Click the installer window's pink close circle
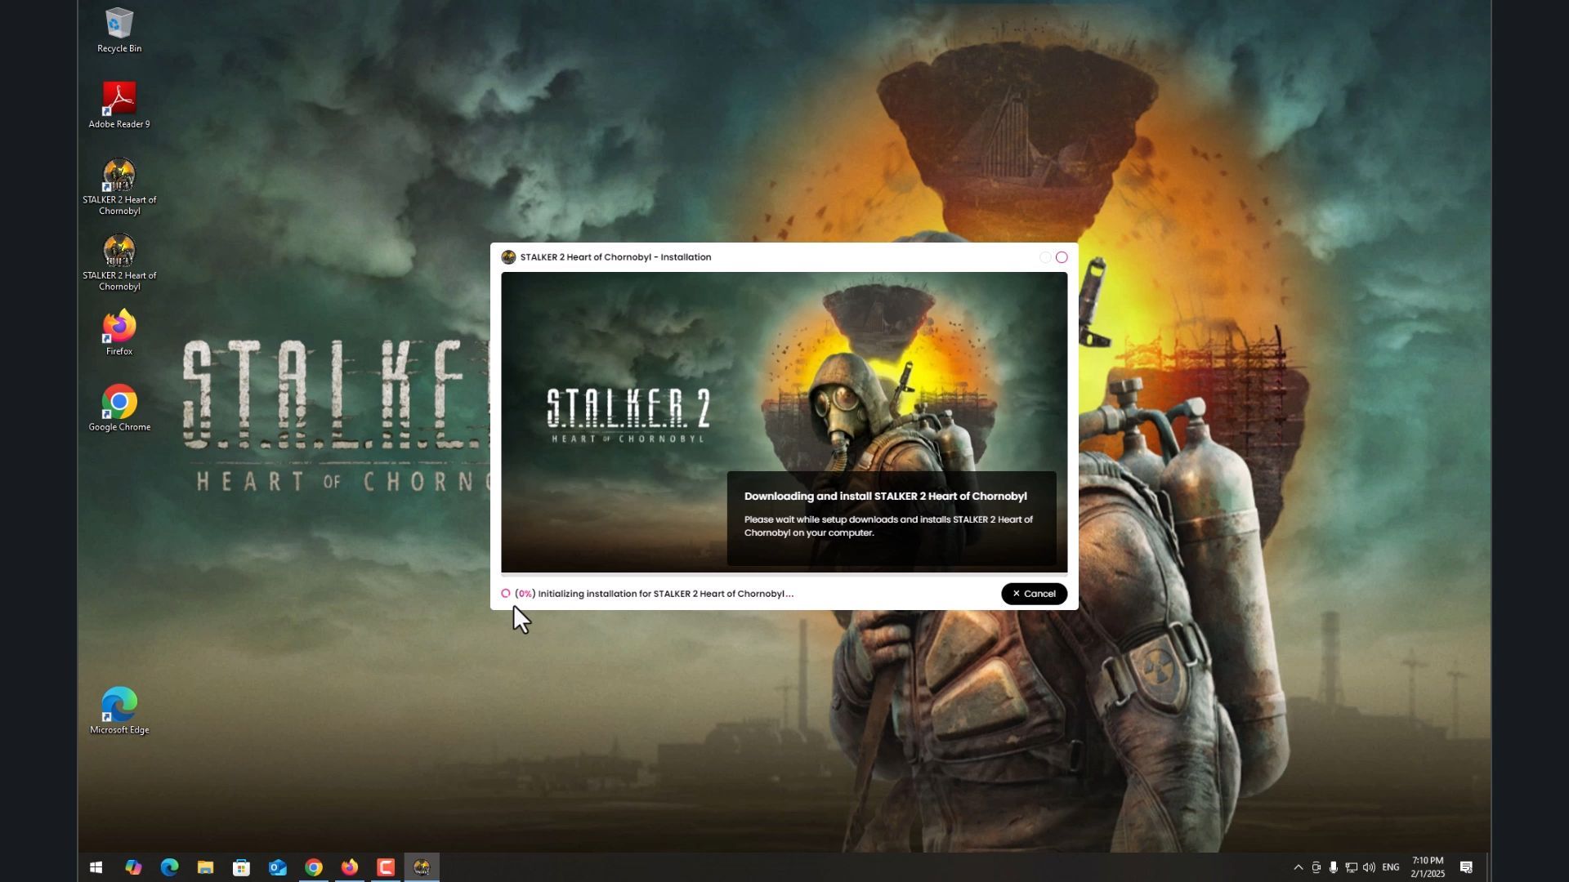This screenshot has width=1569, height=882. click(1062, 257)
